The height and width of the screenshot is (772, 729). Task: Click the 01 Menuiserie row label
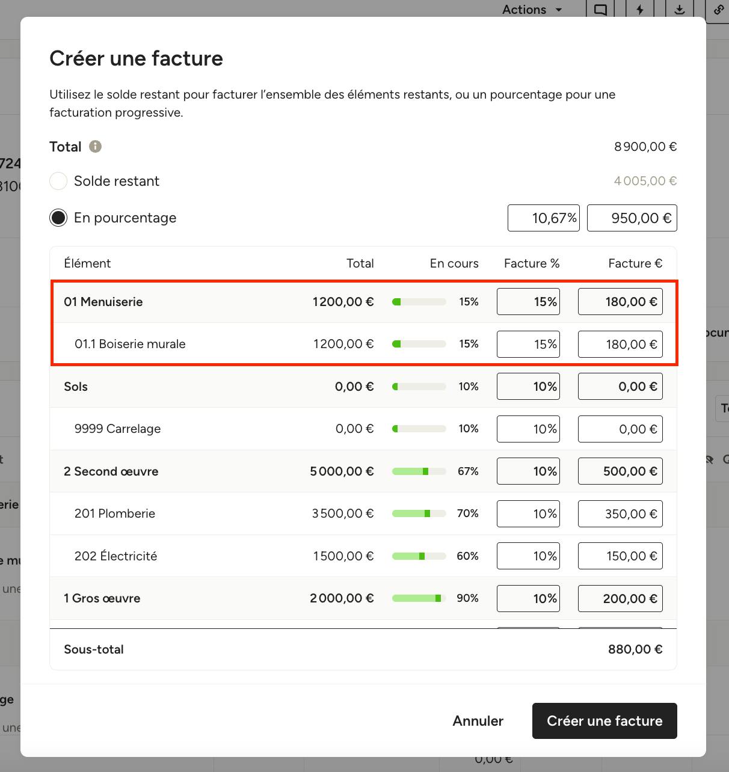pos(103,302)
